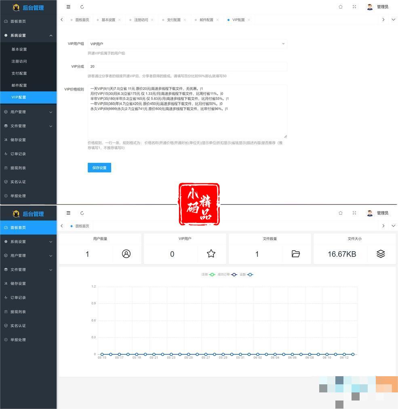Switch to 面板首页 tab in top panel
Screen dimensions: 398x409
tap(80, 20)
